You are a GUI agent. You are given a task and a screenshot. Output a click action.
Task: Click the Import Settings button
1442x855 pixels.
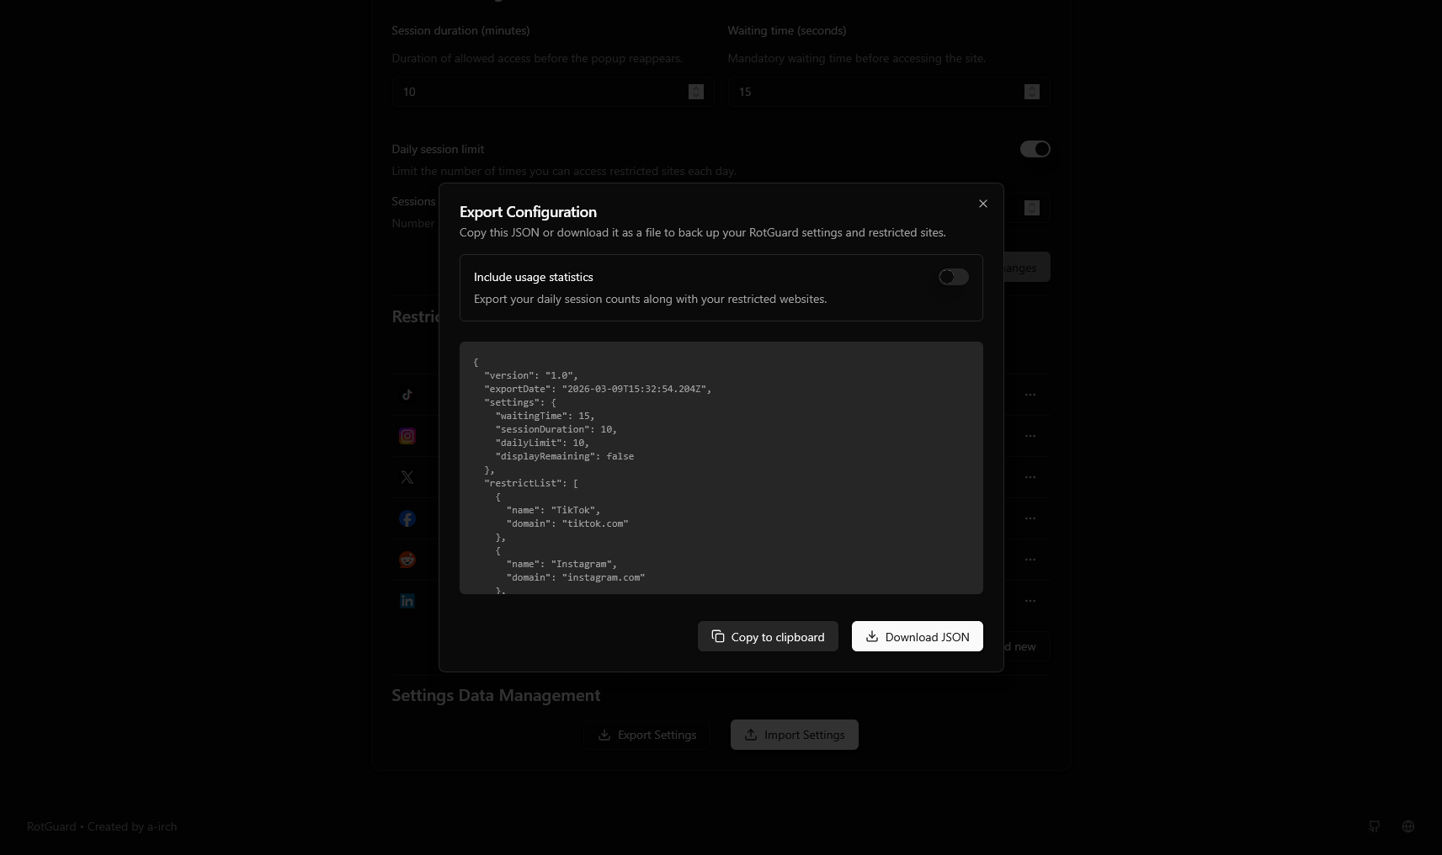pyautogui.click(x=794, y=735)
